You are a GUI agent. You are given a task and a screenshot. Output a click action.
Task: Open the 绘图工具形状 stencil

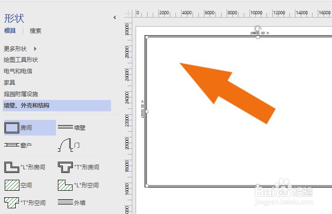tap(21, 60)
